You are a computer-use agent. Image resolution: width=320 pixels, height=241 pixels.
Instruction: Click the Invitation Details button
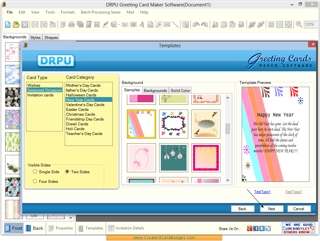(x=126, y=228)
